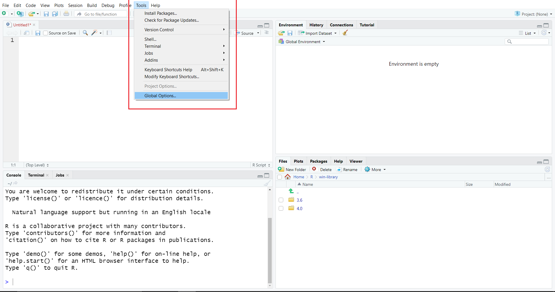555x292 pixels.
Task: Click the console vertical scrollbar
Action: point(270,249)
